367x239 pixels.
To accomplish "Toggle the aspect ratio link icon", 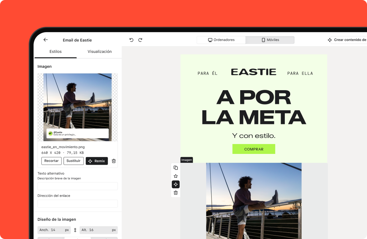I will (x=75, y=230).
